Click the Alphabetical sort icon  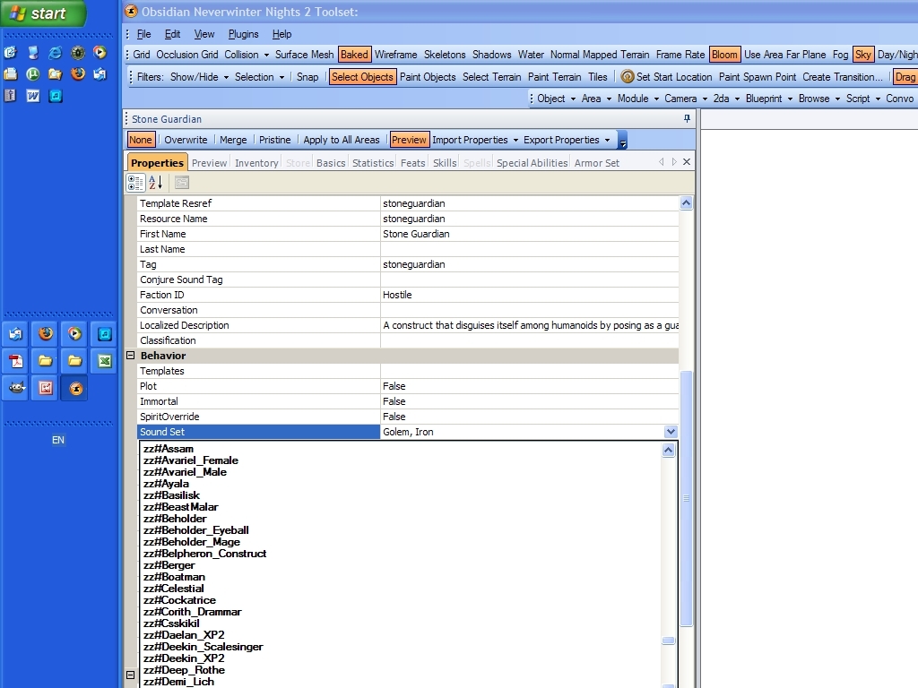(x=155, y=183)
